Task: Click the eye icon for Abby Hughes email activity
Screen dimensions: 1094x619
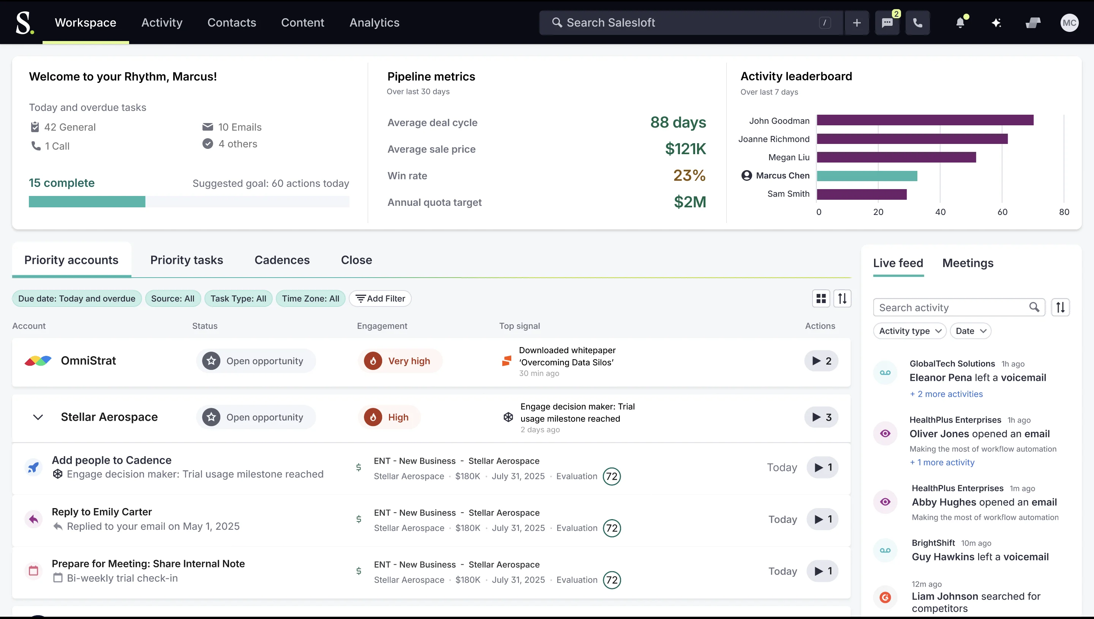Action: click(885, 502)
